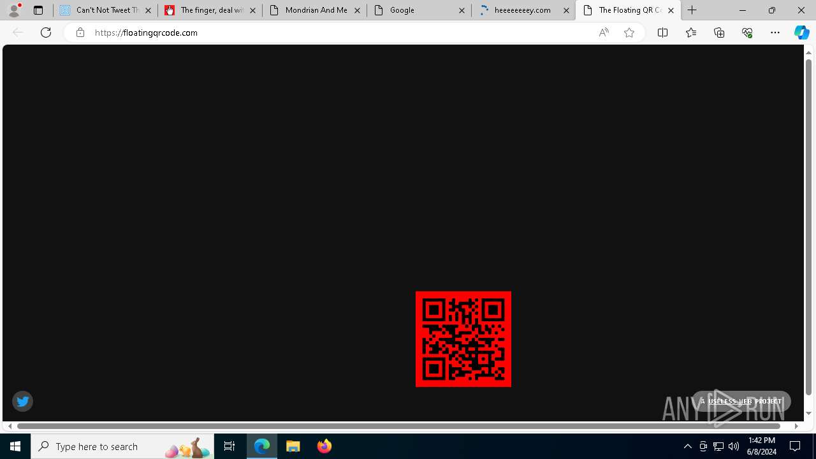The image size is (816, 459).
Task: Open the network status tray icon
Action: click(x=718, y=446)
